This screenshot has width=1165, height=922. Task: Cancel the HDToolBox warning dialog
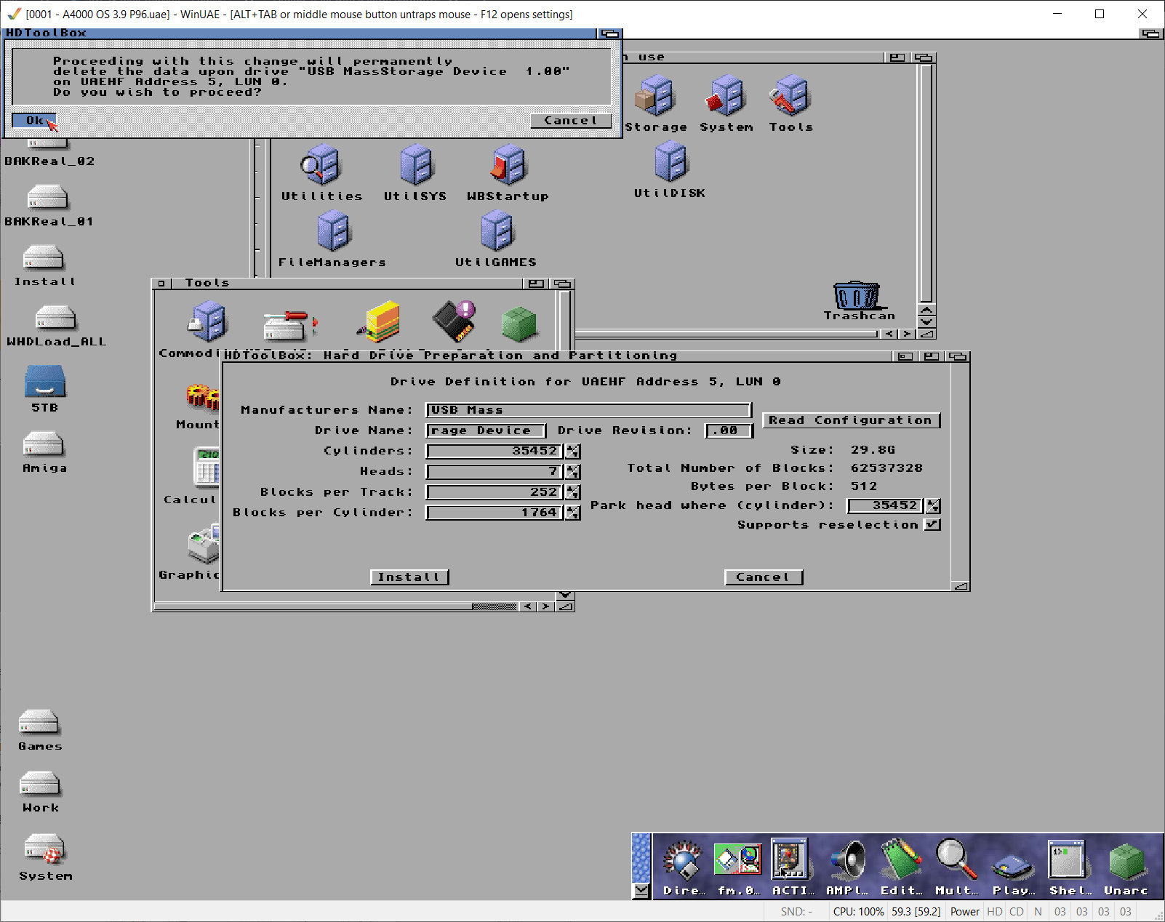[x=570, y=121]
